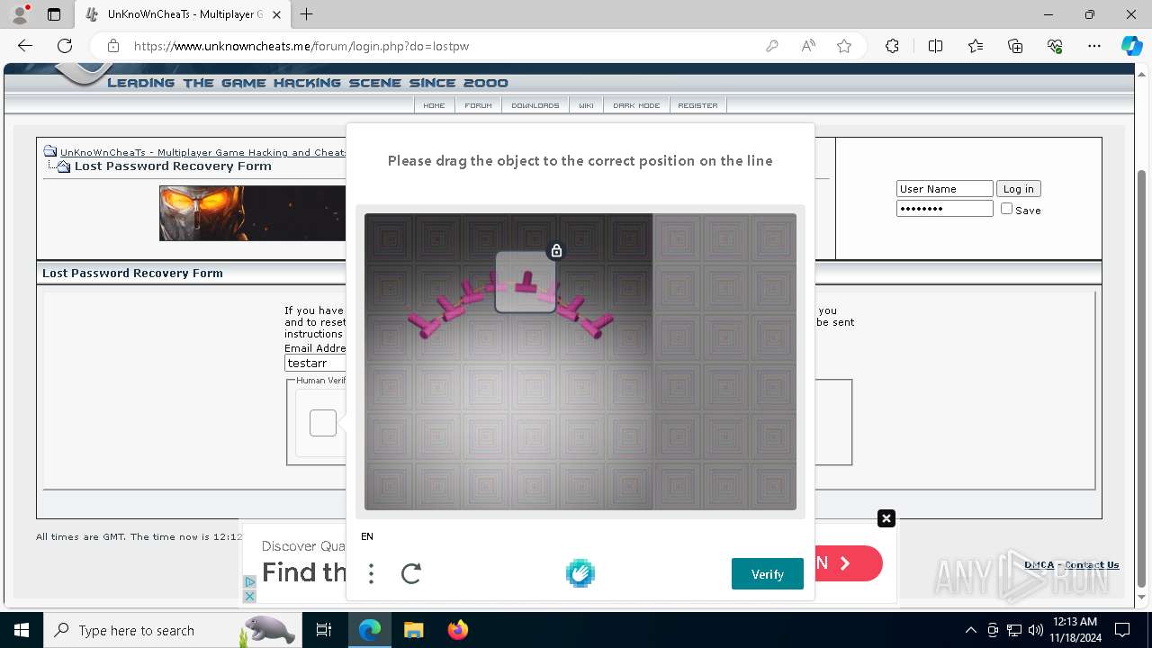Open the volume control in system tray

point(1036,630)
